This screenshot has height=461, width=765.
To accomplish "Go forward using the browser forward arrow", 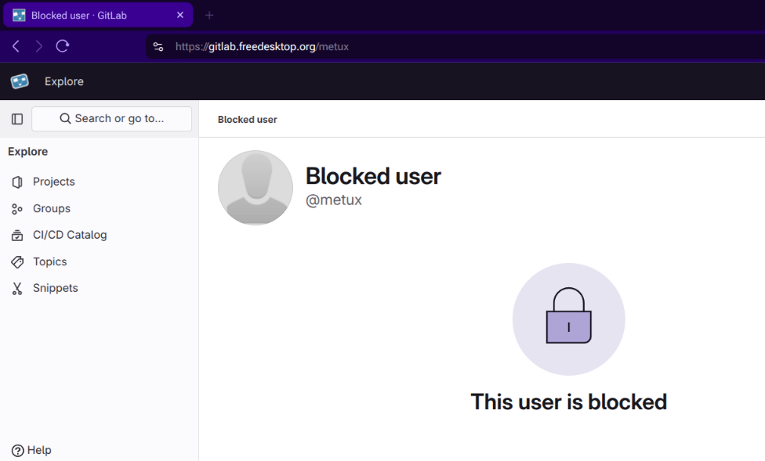I will click(39, 46).
